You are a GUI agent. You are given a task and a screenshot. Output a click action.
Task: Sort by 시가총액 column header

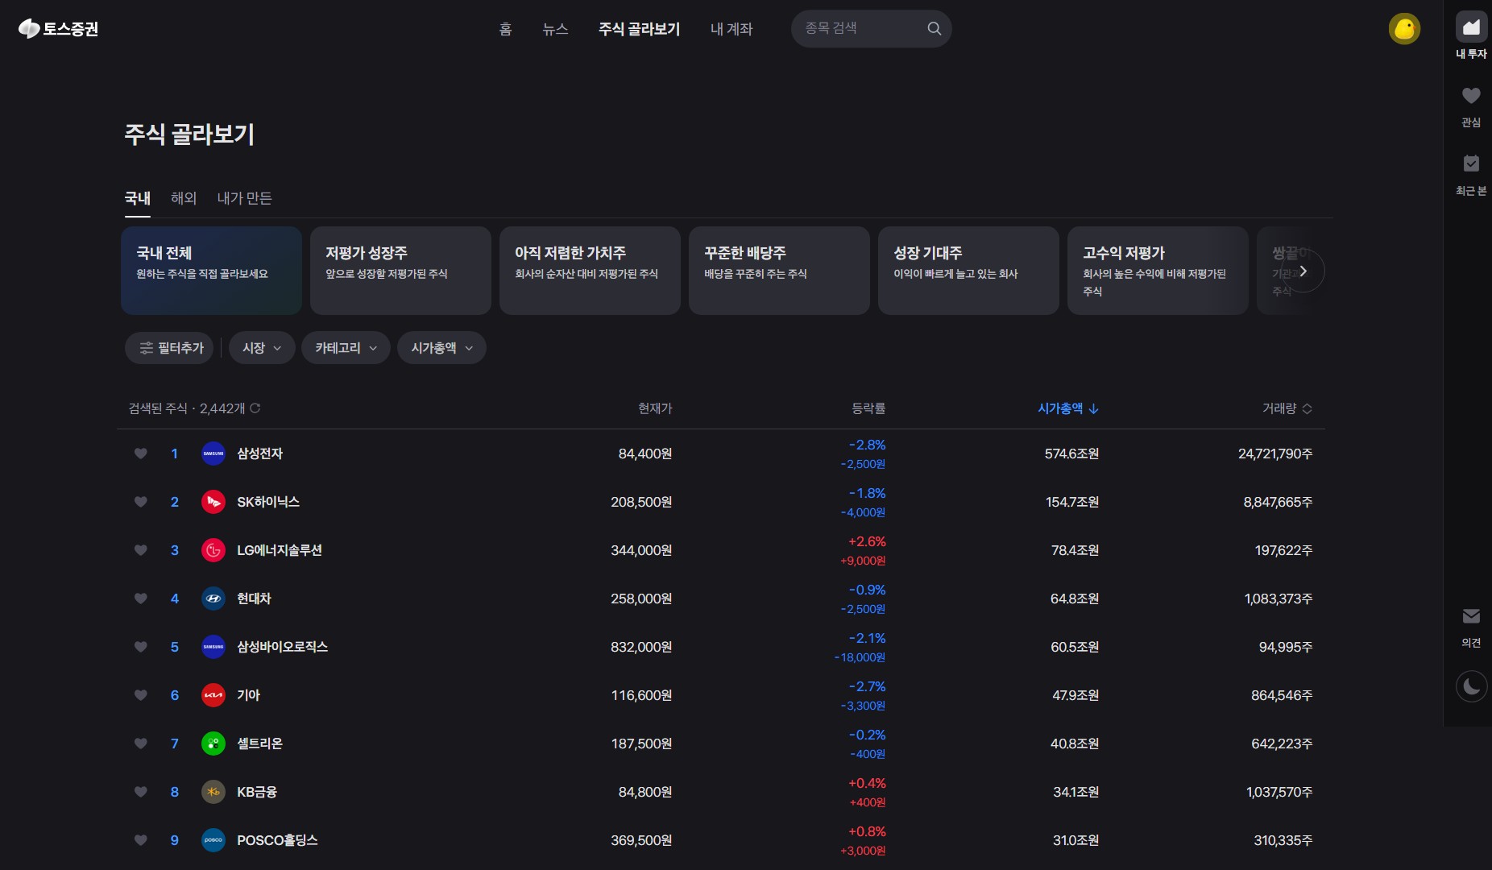[1068, 408]
